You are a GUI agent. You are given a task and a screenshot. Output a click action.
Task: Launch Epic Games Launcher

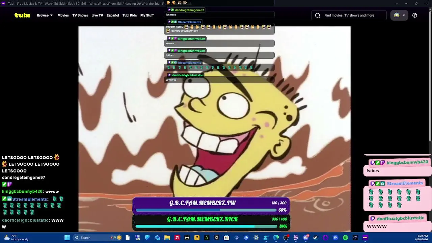[217, 238]
